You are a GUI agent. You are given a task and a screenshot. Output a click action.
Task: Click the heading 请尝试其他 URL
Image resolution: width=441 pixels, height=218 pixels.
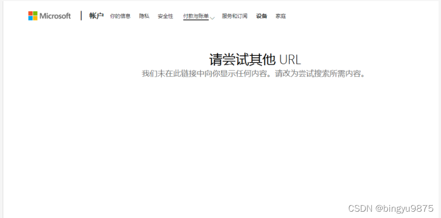255,59
